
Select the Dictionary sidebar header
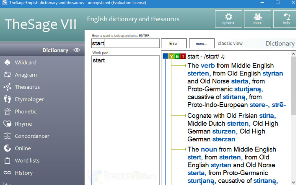coord(42,50)
